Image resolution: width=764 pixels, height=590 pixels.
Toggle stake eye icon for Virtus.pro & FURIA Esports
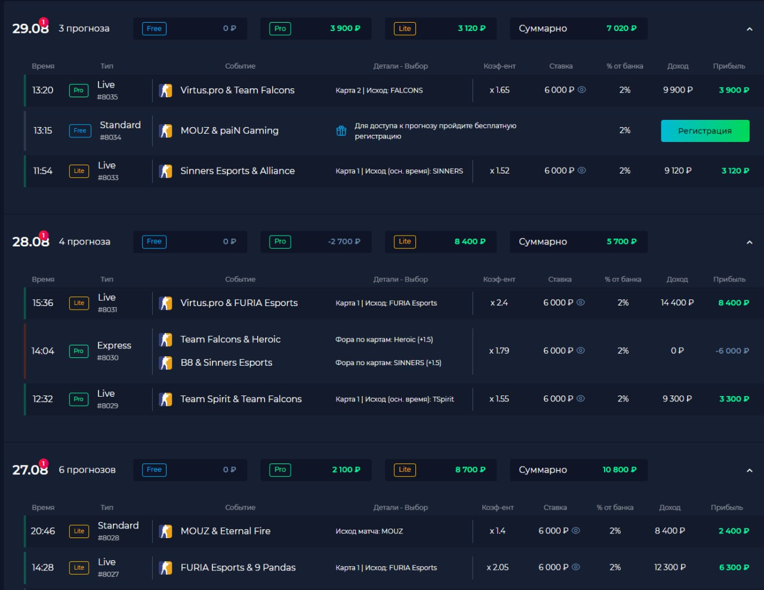pyautogui.click(x=581, y=302)
